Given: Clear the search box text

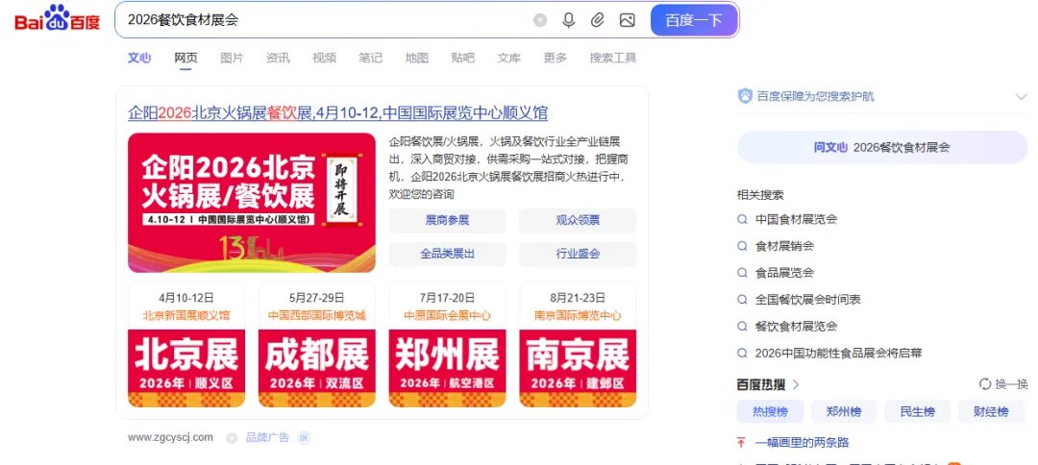Looking at the screenshot, I should coord(540,20).
